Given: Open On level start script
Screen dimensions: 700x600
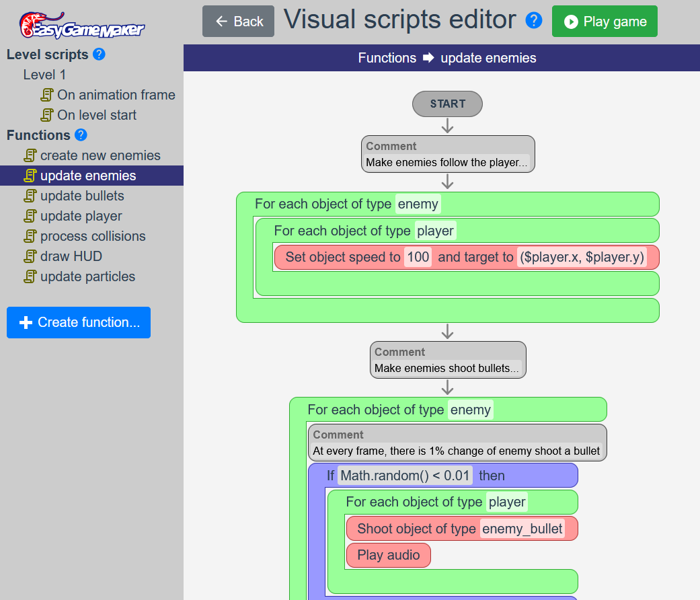Looking at the screenshot, I should click(x=97, y=115).
